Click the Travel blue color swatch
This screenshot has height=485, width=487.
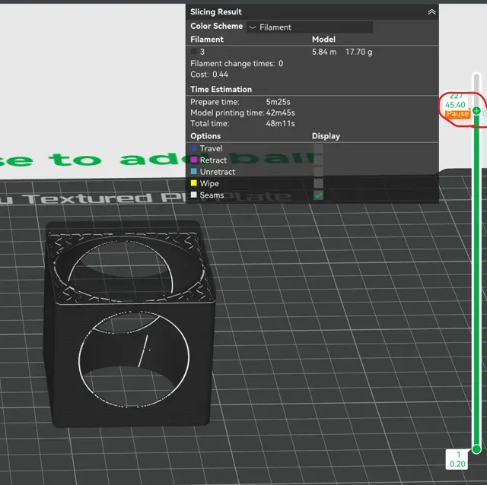click(x=193, y=148)
